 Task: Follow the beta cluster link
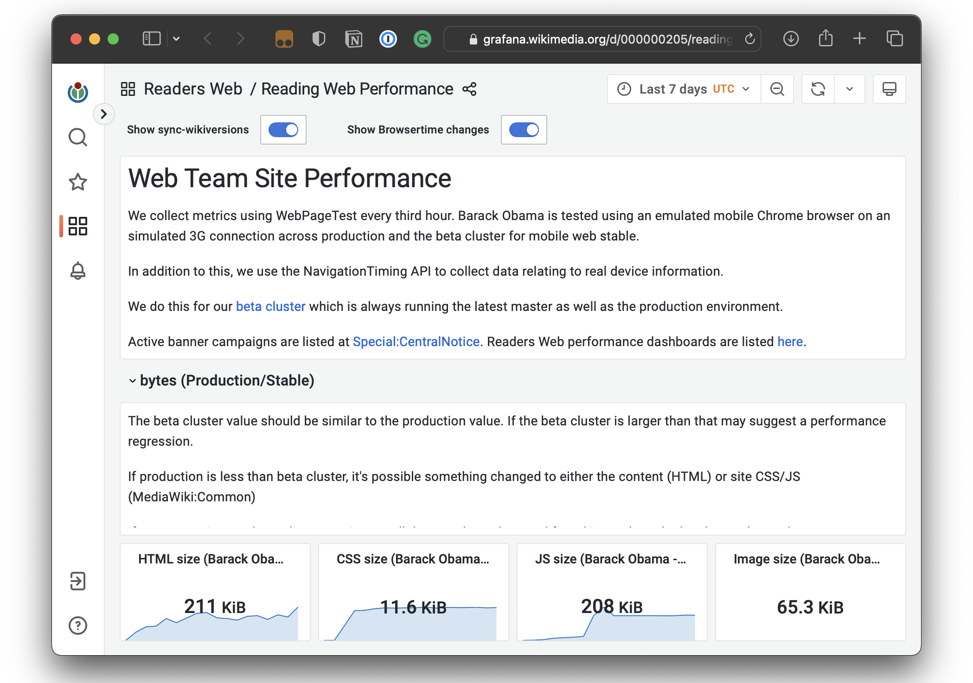pyautogui.click(x=270, y=306)
